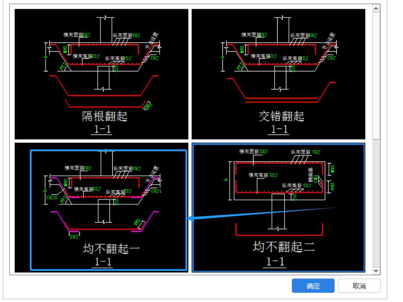The width and height of the screenshot is (403, 302).
Task: Choose the 均不翻起二 section diagram
Action: 278,208
